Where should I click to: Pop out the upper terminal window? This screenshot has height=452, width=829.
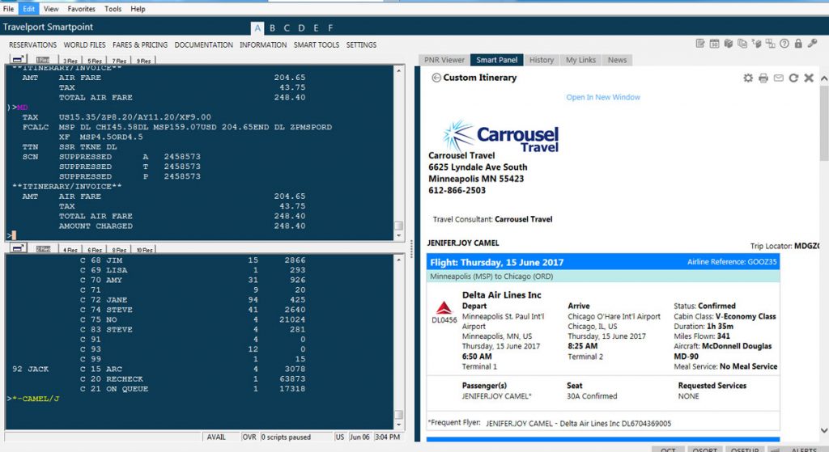pyautogui.click(x=18, y=58)
